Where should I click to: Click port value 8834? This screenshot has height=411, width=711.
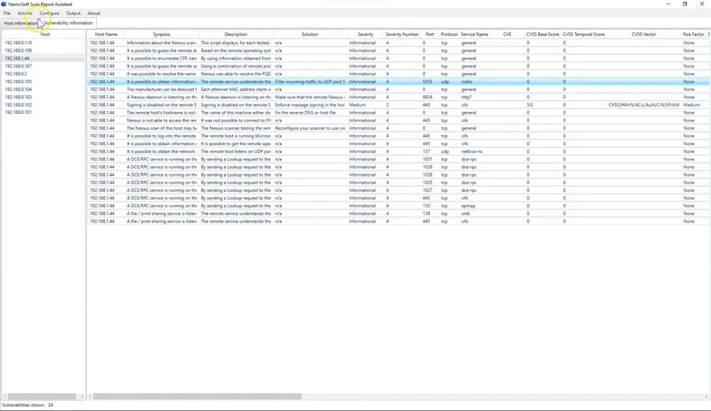tap(427, 97)
